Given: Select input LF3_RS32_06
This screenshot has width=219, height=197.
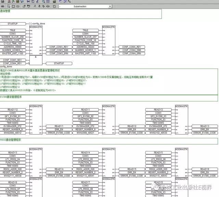Looking at the screenshot, I should pyautogui.click(x=158, y=159).
